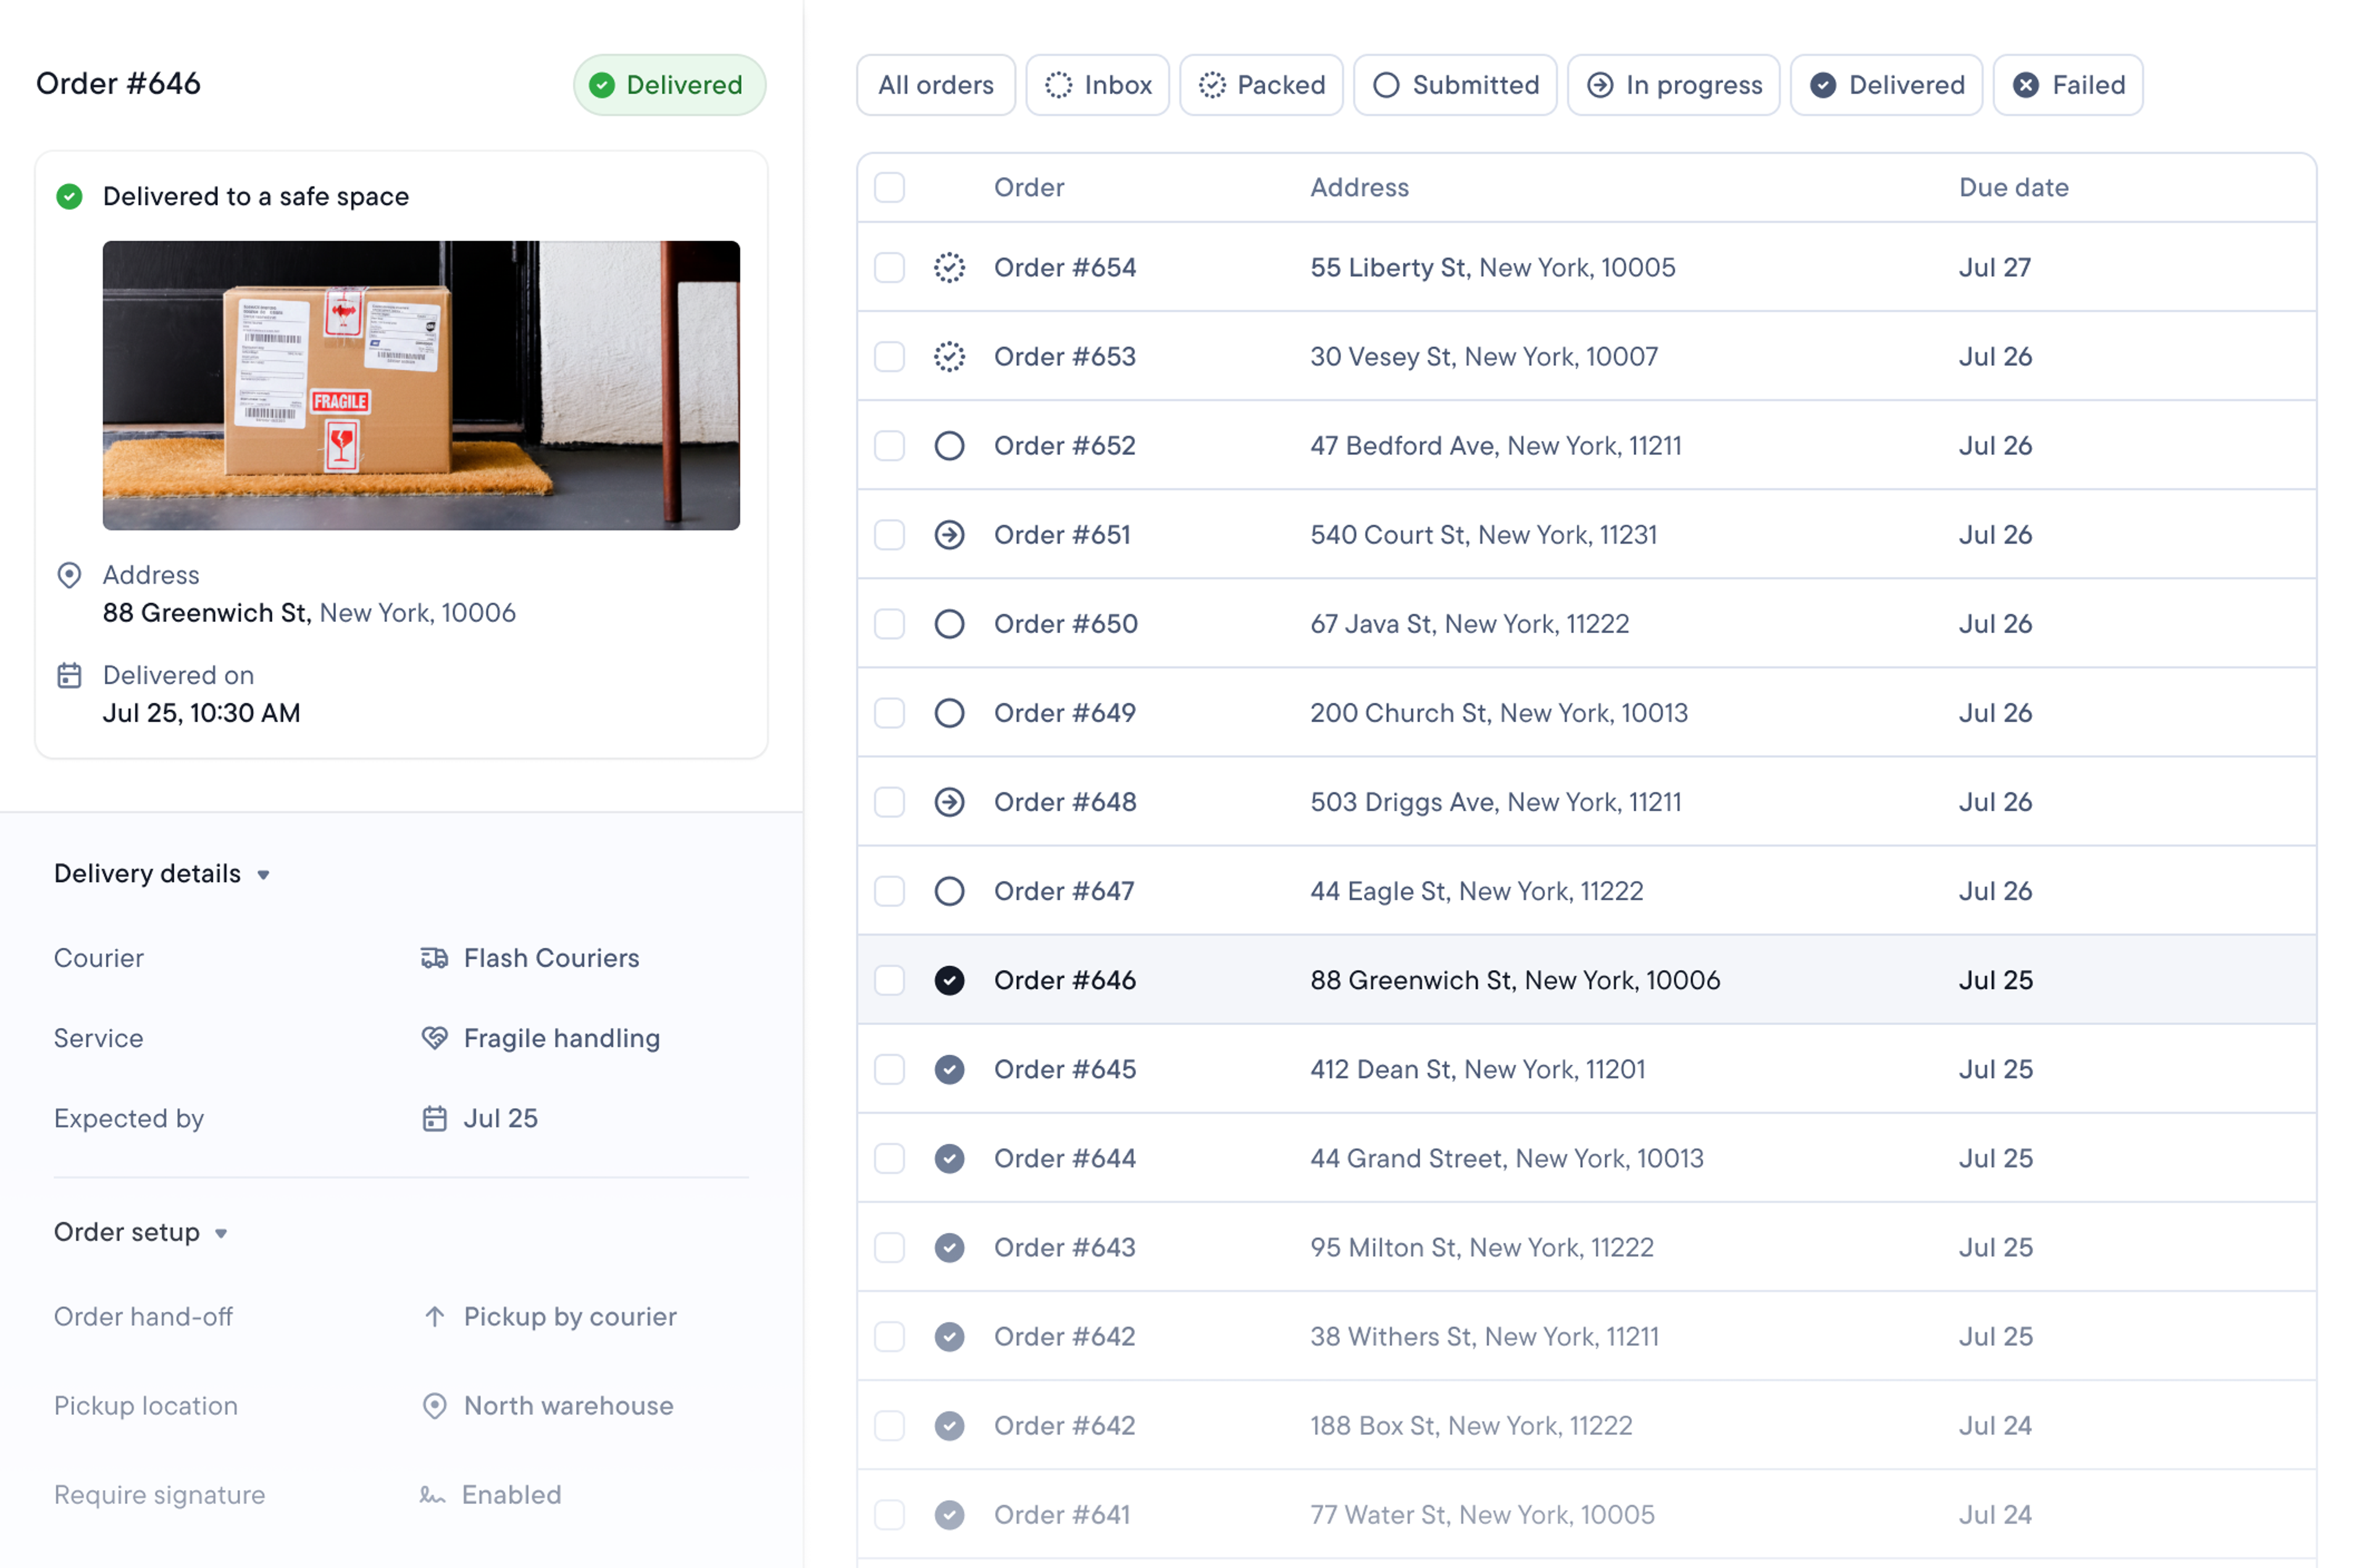This screenshot has width=2371, height=1568.
Task: Click the submitted circle icon for Order #650
Action: click(950, 624)
